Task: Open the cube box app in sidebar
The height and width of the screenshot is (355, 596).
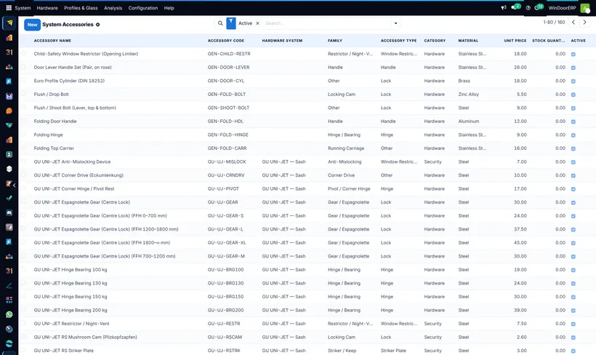Action: click(9, 227)
